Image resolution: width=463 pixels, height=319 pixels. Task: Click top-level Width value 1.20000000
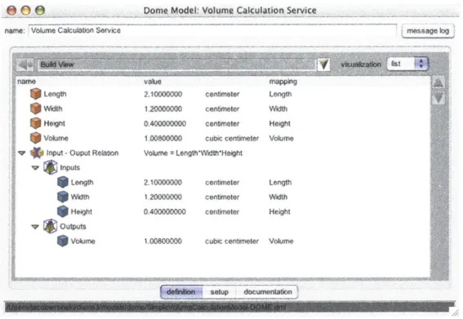tap(163, 109)
